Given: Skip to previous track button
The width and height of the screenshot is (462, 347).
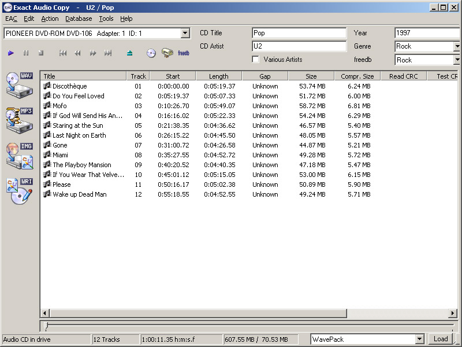Looking at the screenshot, I should 63,53.
